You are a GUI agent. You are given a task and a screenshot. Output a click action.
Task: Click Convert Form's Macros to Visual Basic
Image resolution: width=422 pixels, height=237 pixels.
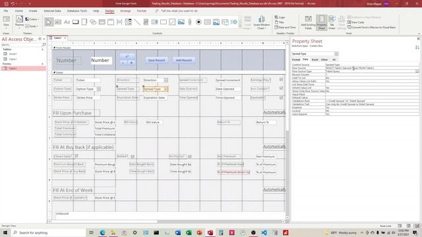371,28
